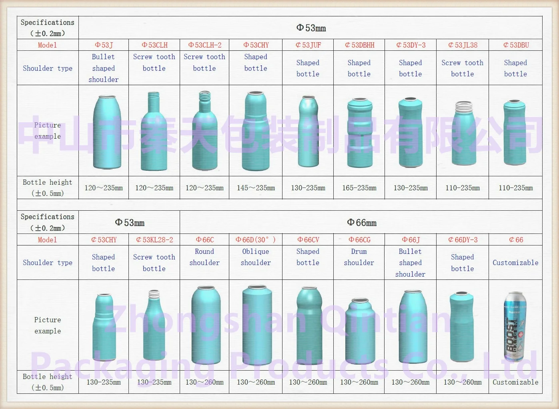
Task: Click the "Round shoulder" type cell
Action: (204, 263)
